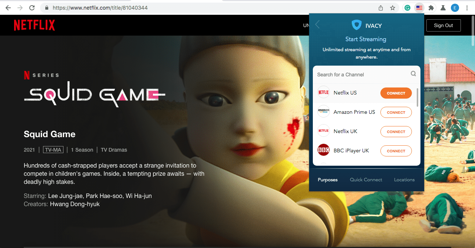Go back with the browser back arrow

(8, 8)
